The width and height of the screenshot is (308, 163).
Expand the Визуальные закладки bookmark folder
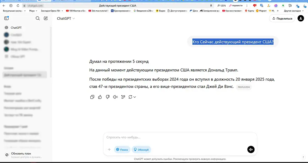14,11
